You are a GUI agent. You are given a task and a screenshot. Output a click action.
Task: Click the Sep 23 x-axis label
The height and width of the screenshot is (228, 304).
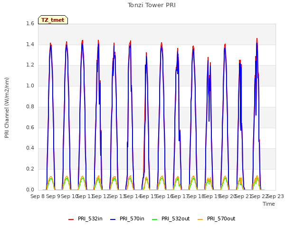(x=275, y=196)
